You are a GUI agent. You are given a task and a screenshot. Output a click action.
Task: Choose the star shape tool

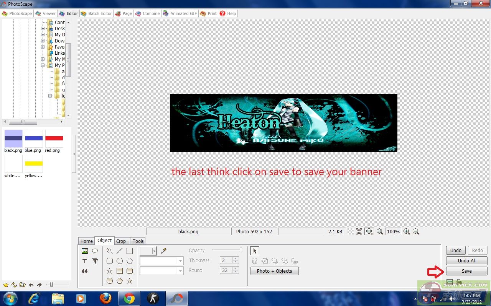click(x=110, y=271)
